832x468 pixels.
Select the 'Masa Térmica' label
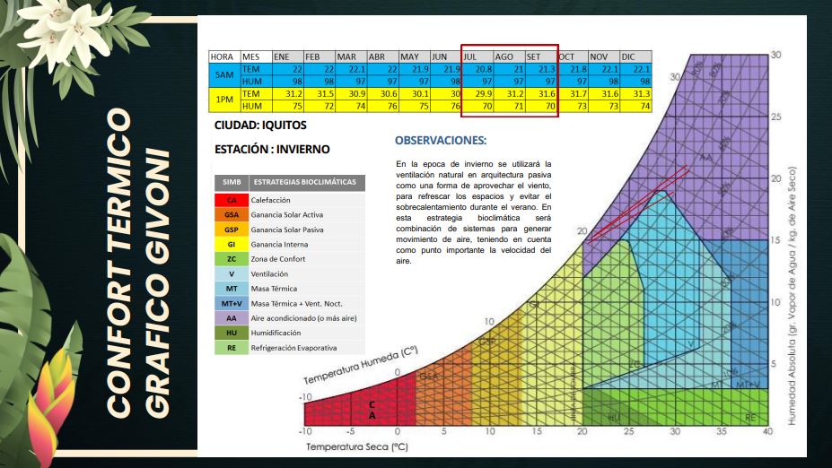274,289
